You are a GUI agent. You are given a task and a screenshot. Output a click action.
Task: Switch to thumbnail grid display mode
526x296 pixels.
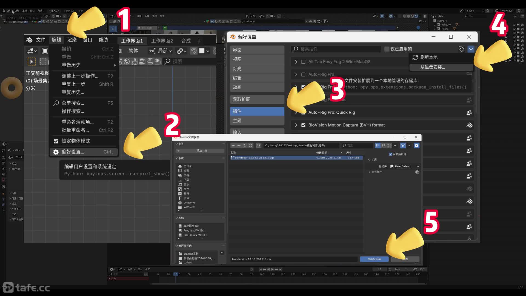coord(389,146)
